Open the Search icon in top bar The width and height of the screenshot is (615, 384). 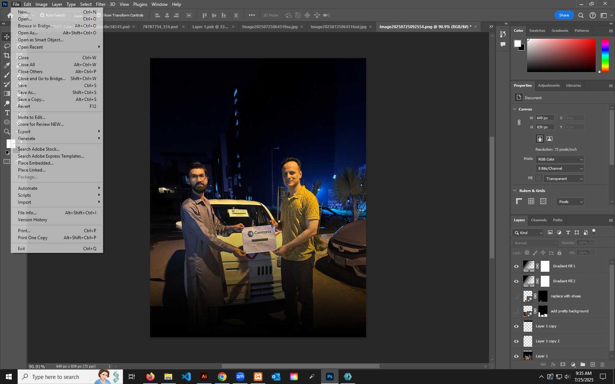pos(581,15)
